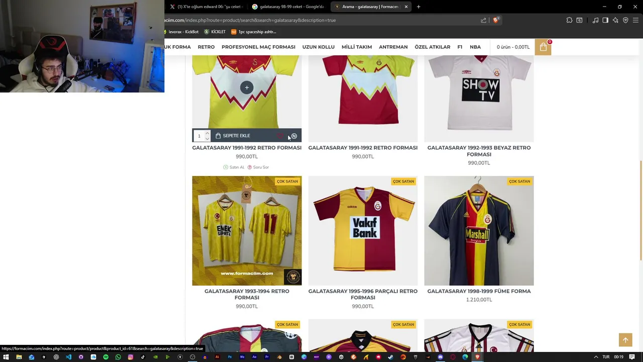Click the 00:19 taskbar clock
The height and width of the screenshot is (362, 643).
[618, 357]
